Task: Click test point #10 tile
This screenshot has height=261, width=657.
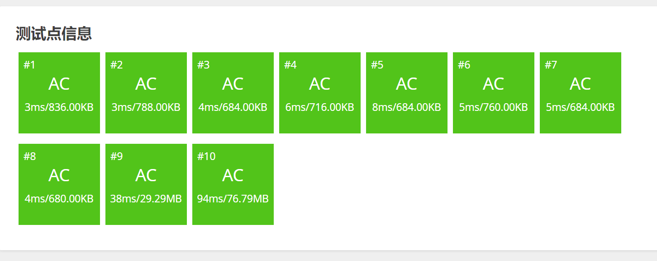Action: pyautogui.click(x=233, y=184)
